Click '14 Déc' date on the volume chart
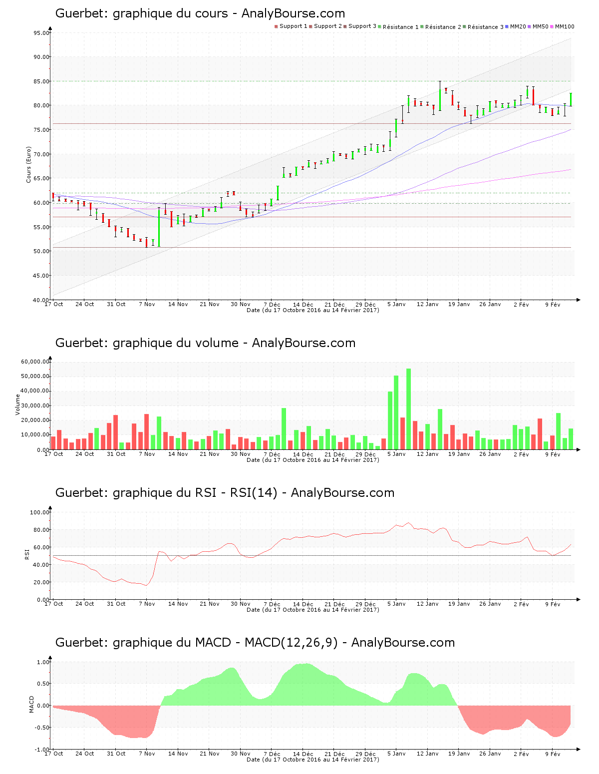This screenshot has width=599, height=774. tap(303, 454)
